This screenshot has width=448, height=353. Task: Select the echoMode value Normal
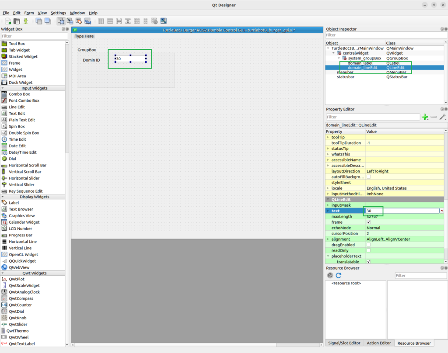(374, 228)
